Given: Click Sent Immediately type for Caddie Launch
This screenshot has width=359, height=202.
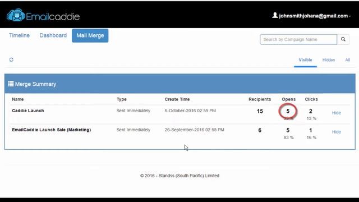Looking at the screenshot, I should point(134,111).
